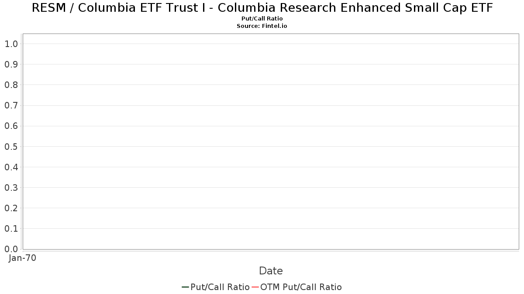Screen dimensions: 524x294
Task: Click the dark green Put/Call Ratio legend line
Action: click(x=185, y=287)
